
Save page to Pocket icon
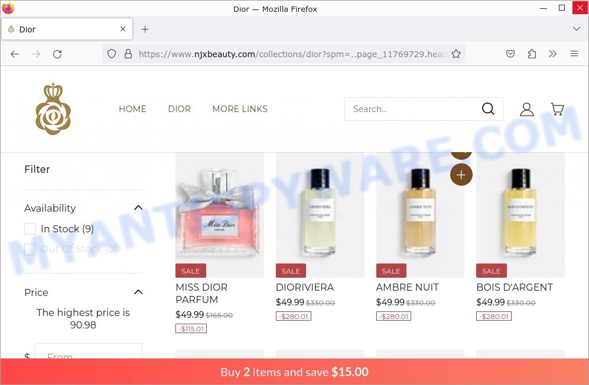pyautogui.click(x=510, y=54)
